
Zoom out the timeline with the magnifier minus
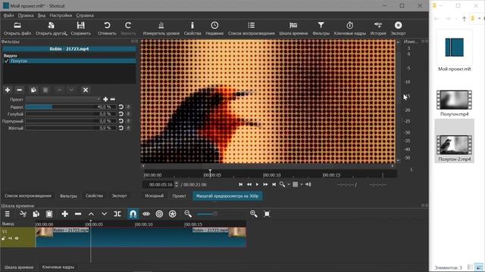pos(188,214)
